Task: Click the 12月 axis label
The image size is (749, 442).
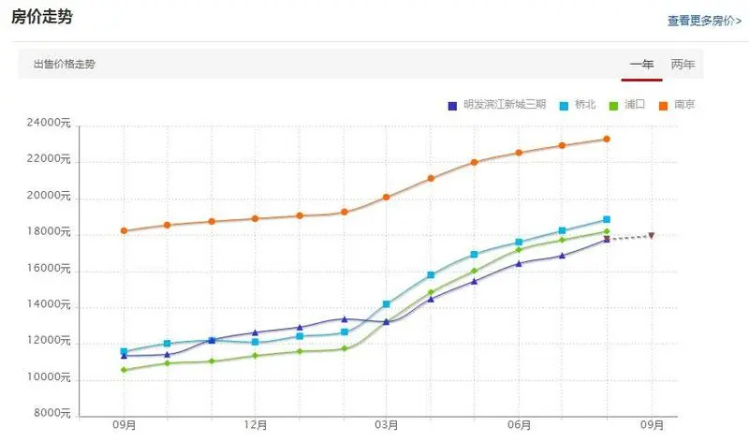Action: [x=256, y=425]
